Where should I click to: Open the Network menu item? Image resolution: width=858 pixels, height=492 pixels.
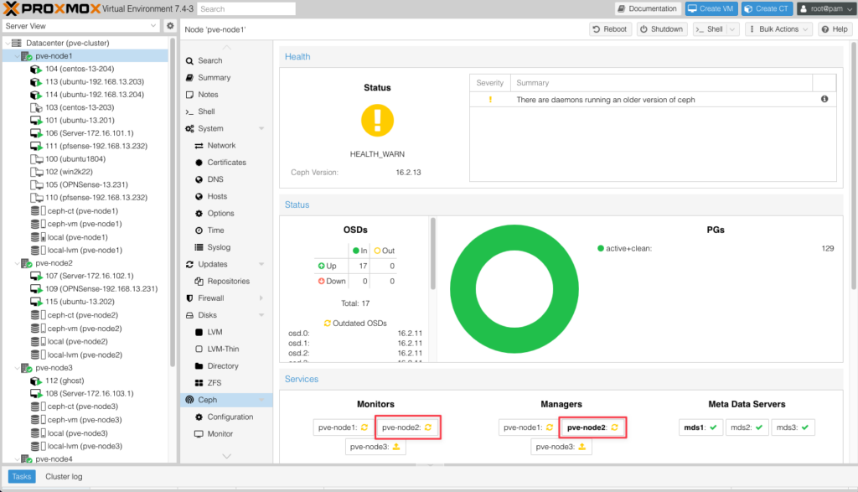221,146
